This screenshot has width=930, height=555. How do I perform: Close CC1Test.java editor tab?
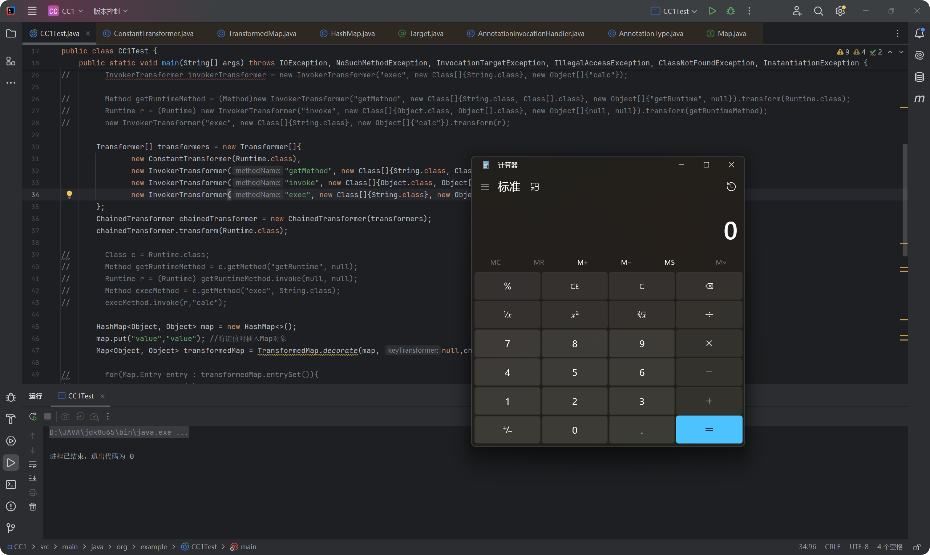click(x=88, y=34)
